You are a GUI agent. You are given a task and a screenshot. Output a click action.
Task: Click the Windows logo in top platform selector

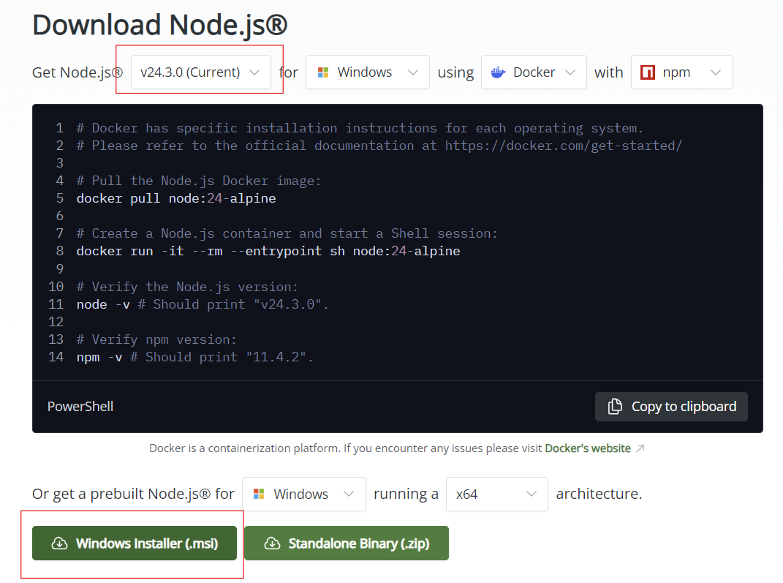coord(323,72)
